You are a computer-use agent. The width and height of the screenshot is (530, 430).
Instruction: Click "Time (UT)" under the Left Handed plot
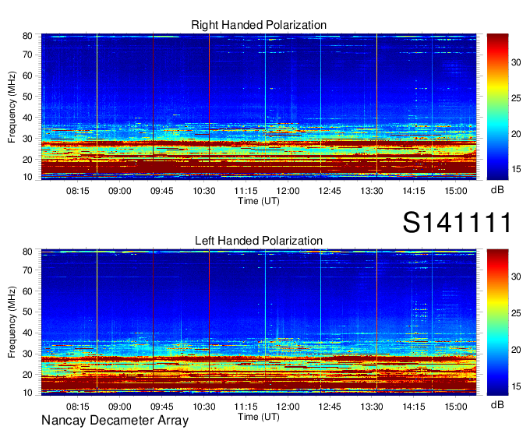[x=259, y=417]
